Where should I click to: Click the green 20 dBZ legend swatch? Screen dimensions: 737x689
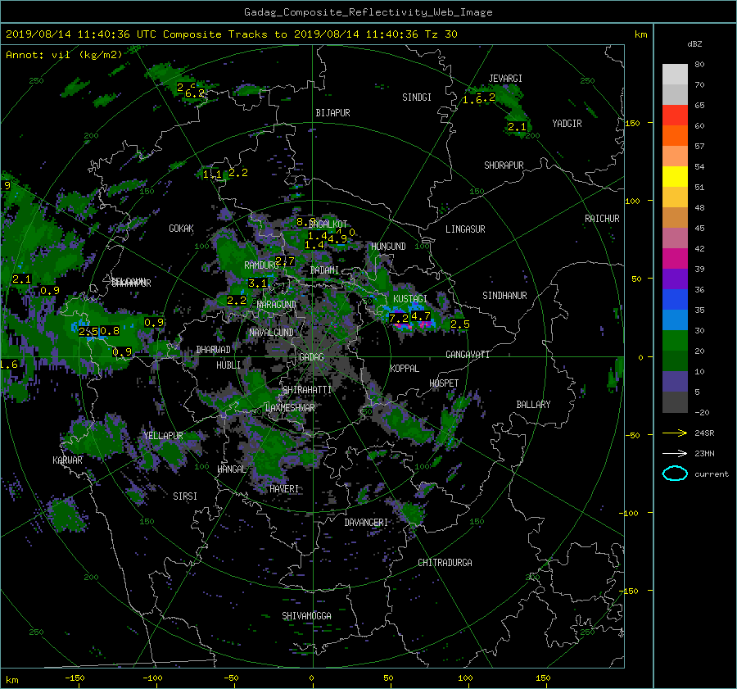coord(675,340)
